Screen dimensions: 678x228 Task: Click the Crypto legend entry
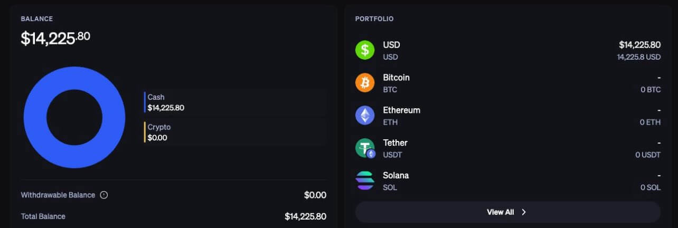pyautogui.click(x=159, y=132)
